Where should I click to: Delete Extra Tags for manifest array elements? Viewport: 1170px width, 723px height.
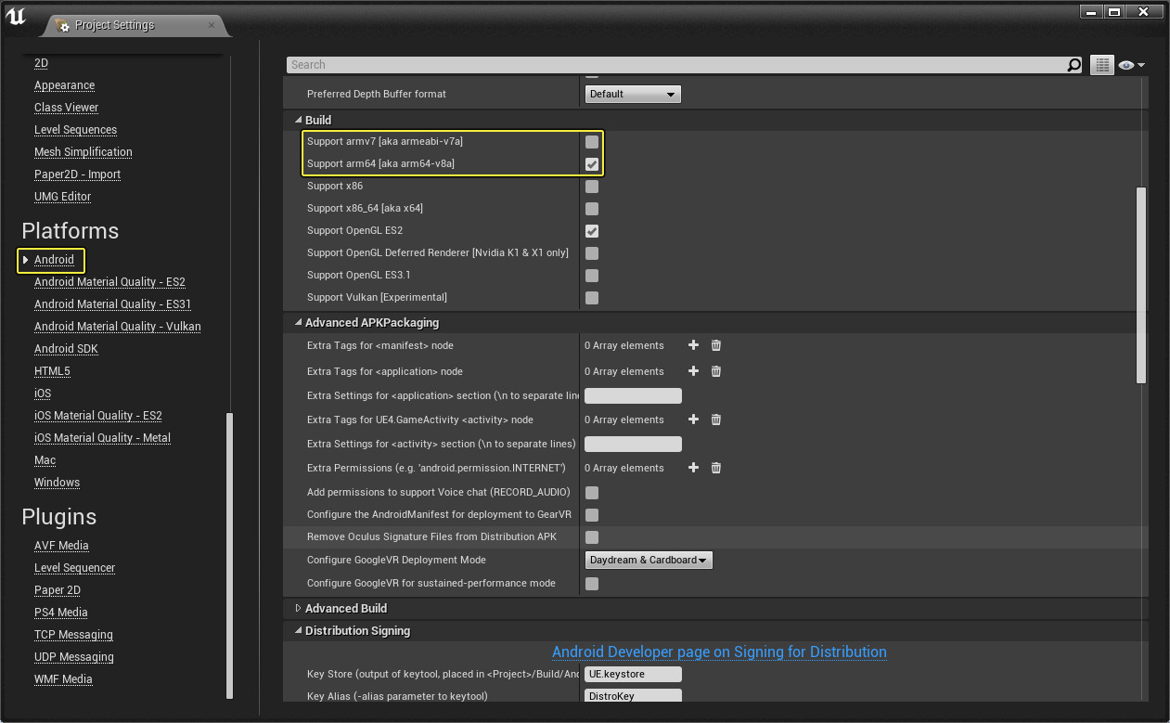coord(716,345)
